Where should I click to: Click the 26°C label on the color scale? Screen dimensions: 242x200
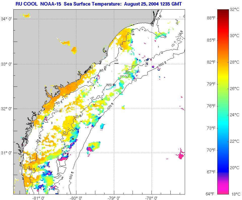(234, 89)
